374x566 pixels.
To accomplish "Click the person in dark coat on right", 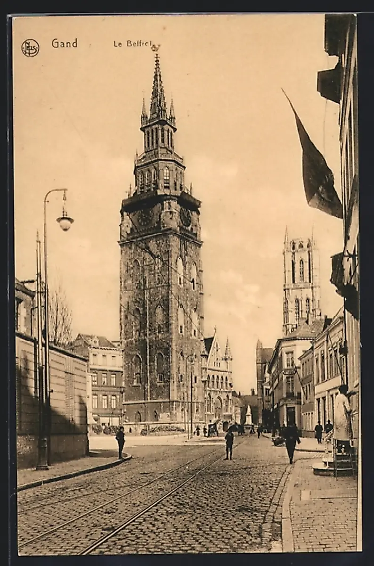I will 291,442.
